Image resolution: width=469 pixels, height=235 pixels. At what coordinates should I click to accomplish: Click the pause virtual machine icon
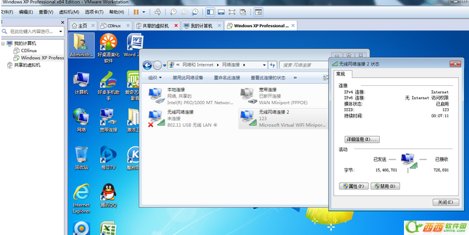click(136, 12)
